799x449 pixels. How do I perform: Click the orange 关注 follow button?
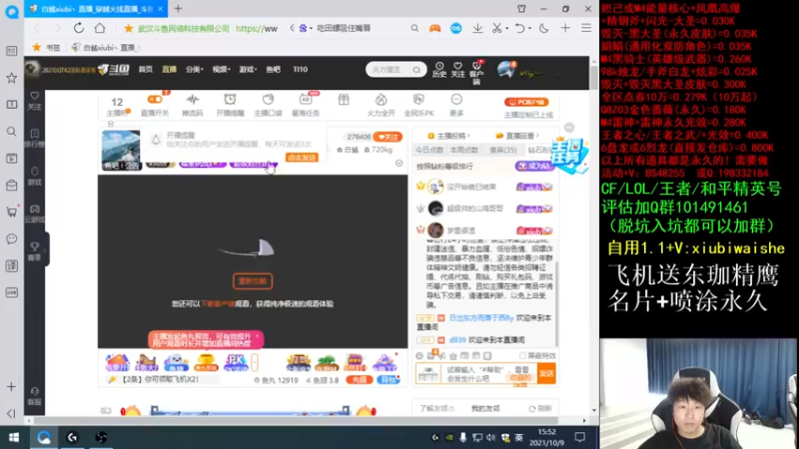(x=388, y=137)
